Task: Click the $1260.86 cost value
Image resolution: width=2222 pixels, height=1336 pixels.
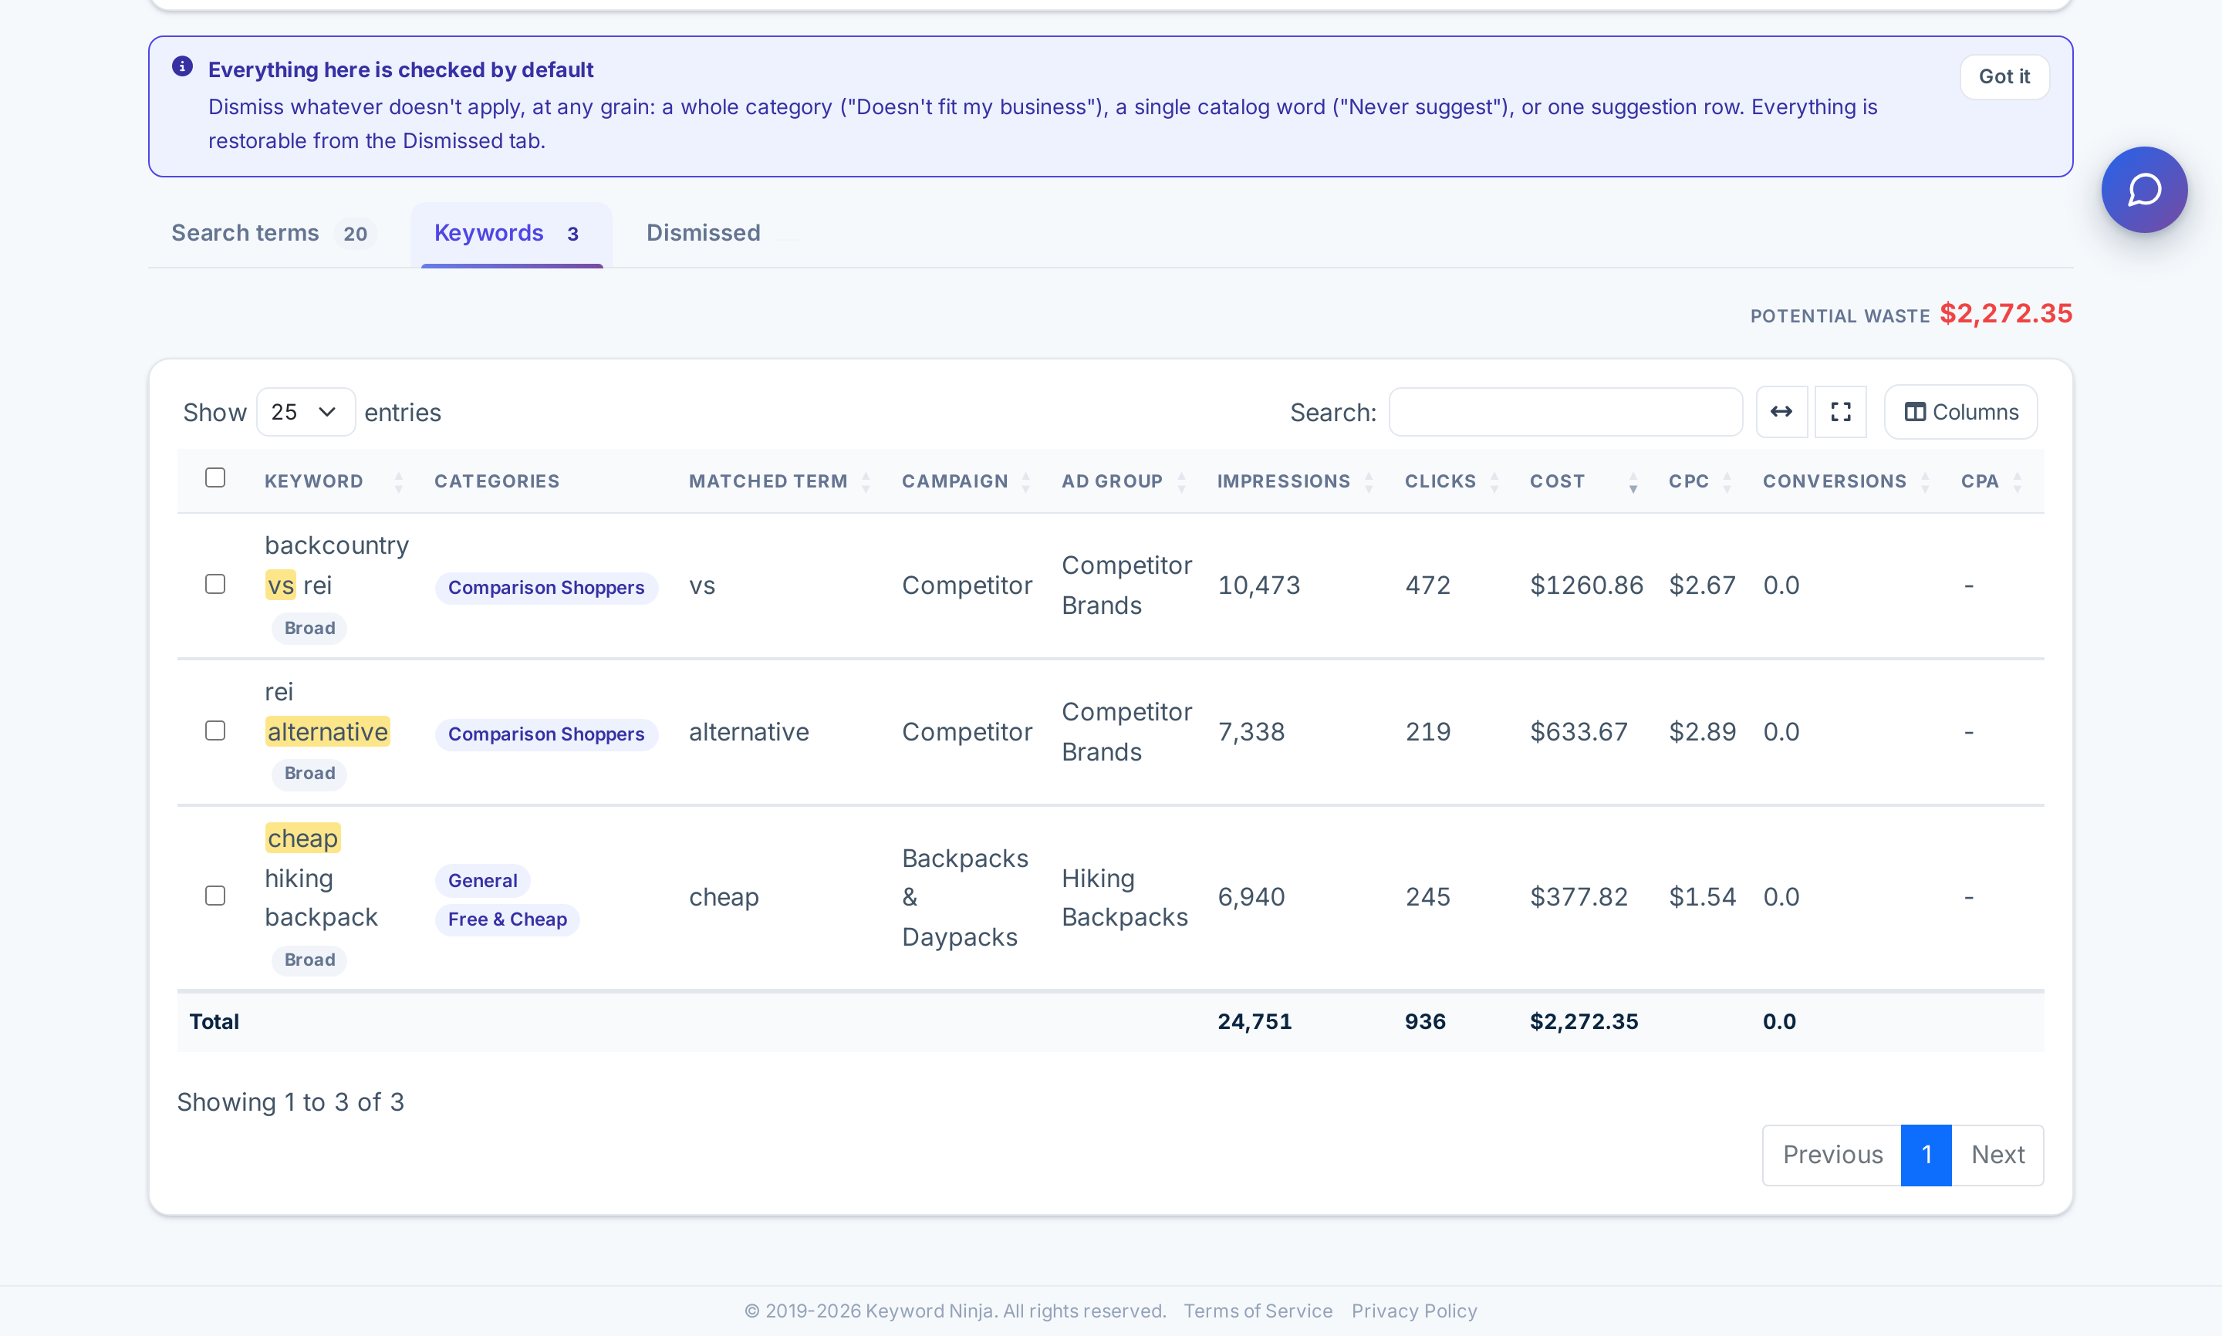Action: (x=1586, y=585)
